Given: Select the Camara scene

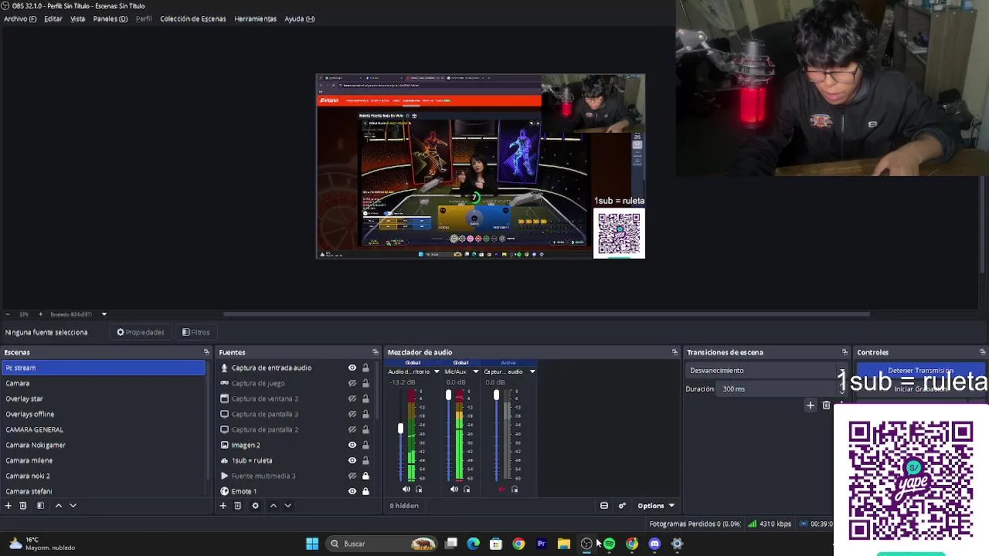Looking at the screenshot, I should [104, 383].
